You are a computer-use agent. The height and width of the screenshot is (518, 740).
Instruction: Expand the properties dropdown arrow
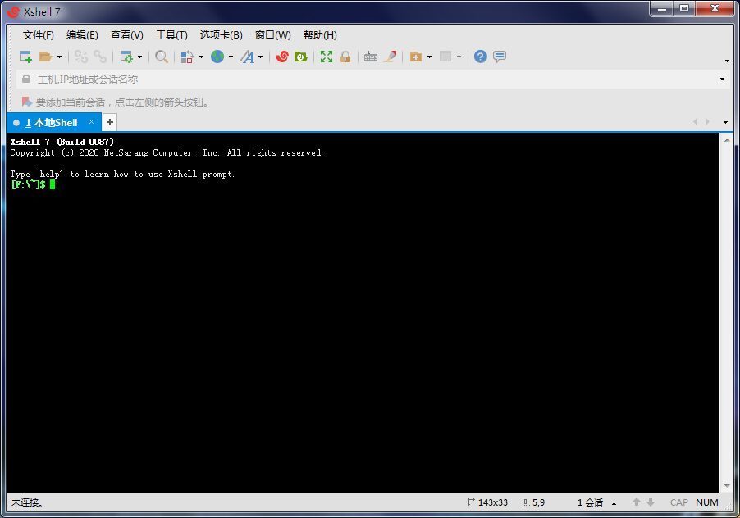(139, 57)
